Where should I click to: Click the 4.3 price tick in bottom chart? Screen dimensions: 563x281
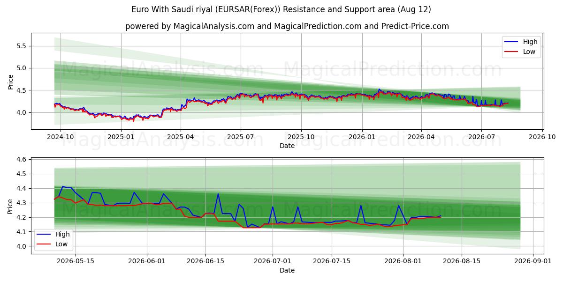tap(23, 203)
